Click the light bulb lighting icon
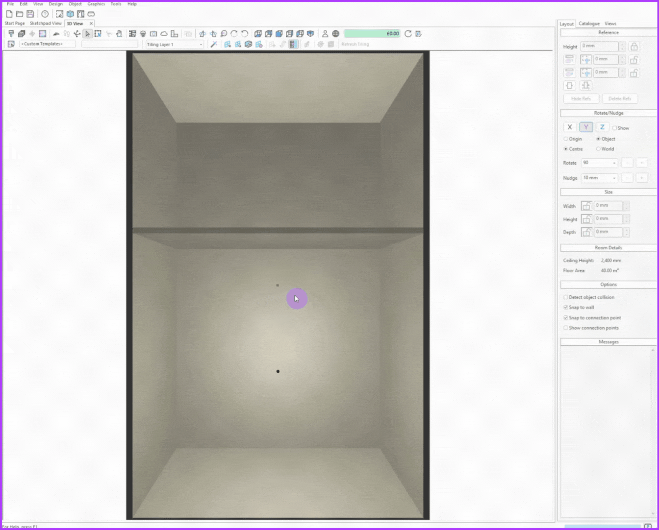 click(x=143, y=34)
